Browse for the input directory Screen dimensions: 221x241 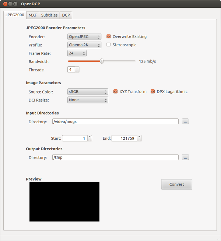point(185,121)
